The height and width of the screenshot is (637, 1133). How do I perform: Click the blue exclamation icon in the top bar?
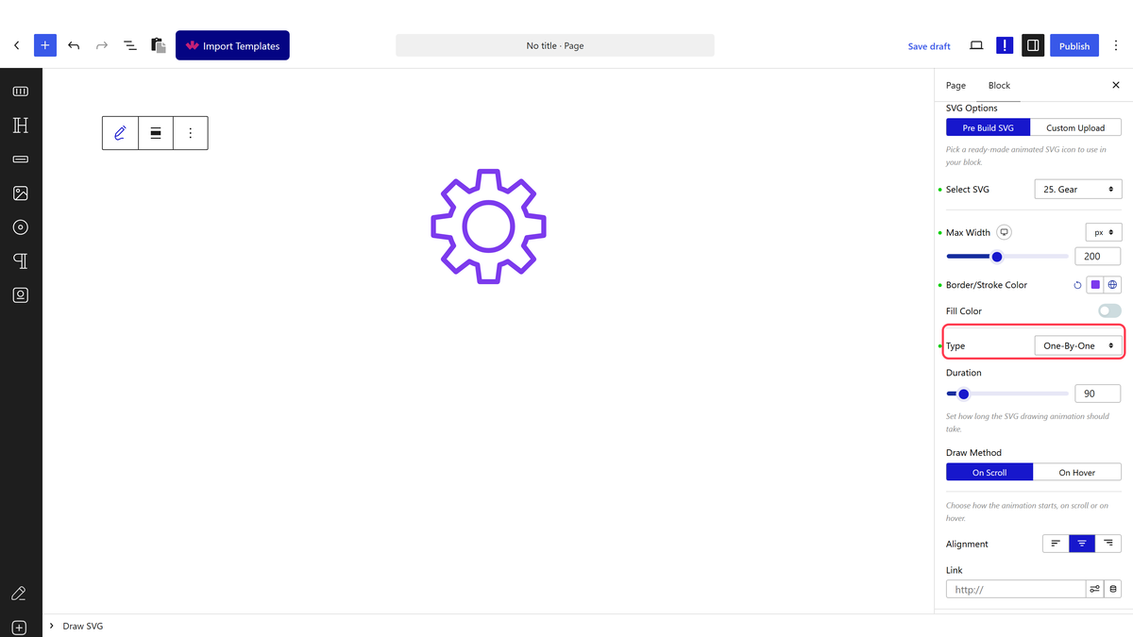point(1005,45)
